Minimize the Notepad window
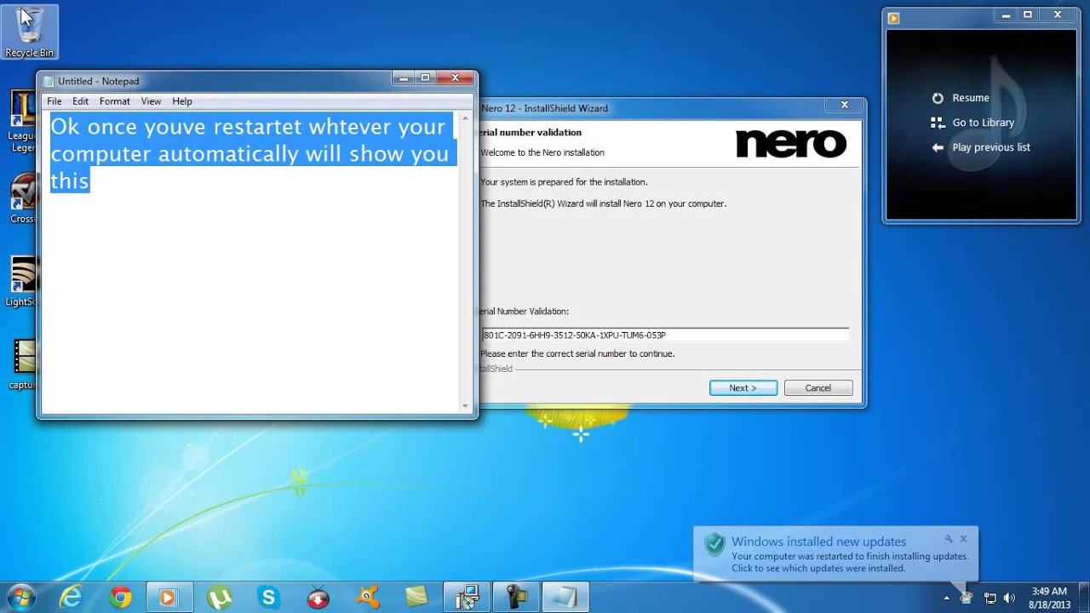Viewport: 1090px width, 613px height. click(404, 78)
